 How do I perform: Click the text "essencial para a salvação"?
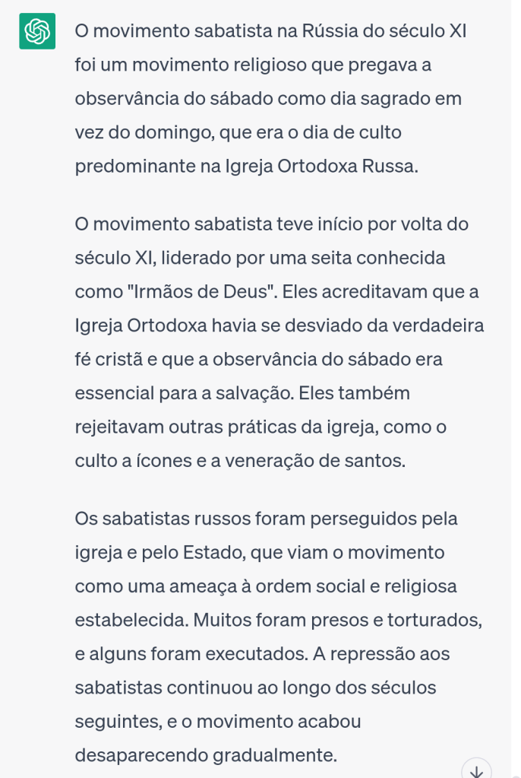184,393
